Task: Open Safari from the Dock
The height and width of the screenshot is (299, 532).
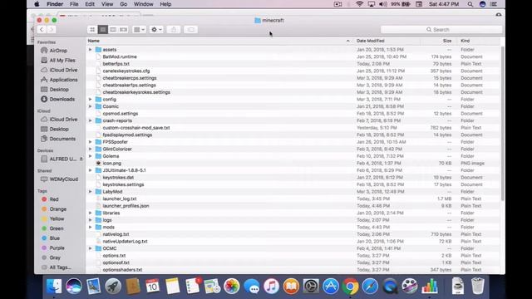Action: point(370,286)
